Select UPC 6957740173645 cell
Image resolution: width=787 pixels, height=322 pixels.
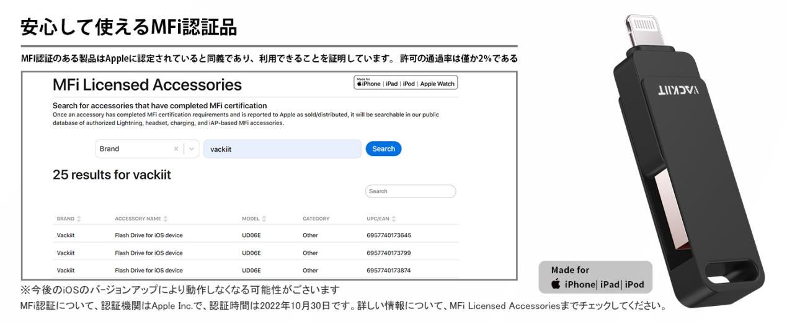[x=389, y=235]
